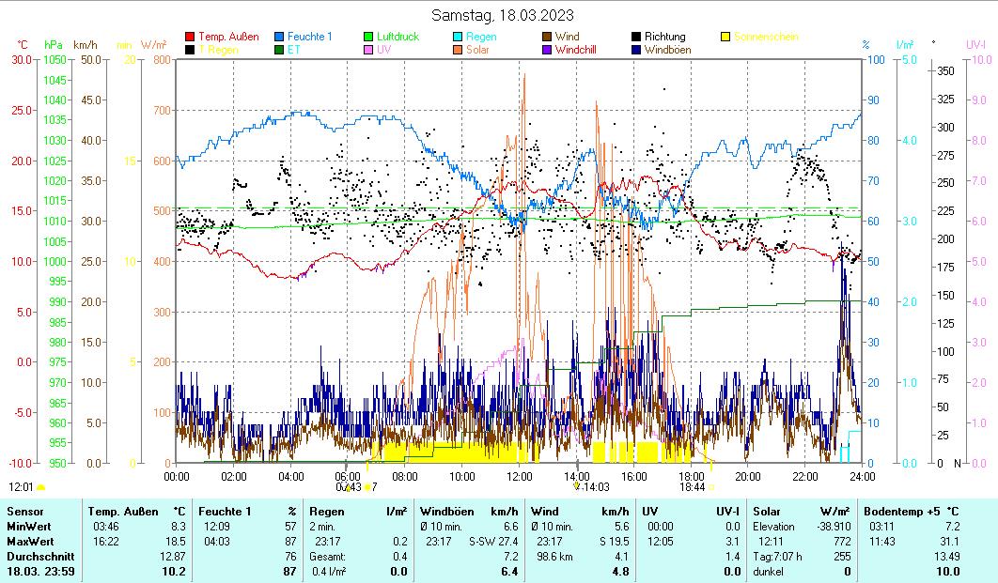998x583 pixels.
Task: Click the Bodentemp minimum time 03:11
Action: [x=881, y=527]
